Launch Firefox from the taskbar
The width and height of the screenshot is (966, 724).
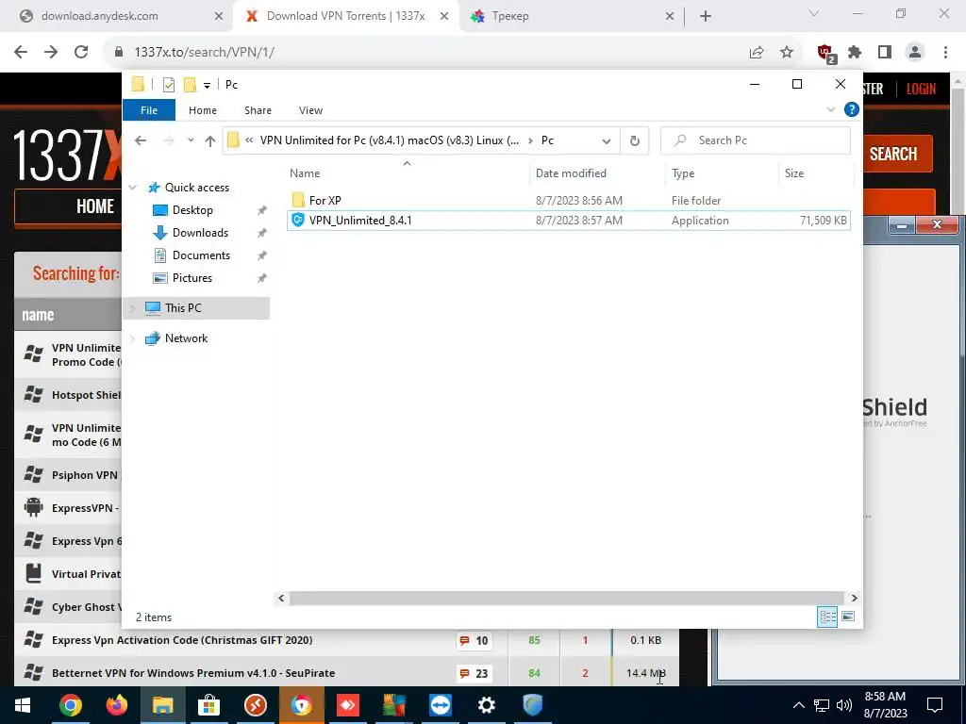tap(116, 705)
